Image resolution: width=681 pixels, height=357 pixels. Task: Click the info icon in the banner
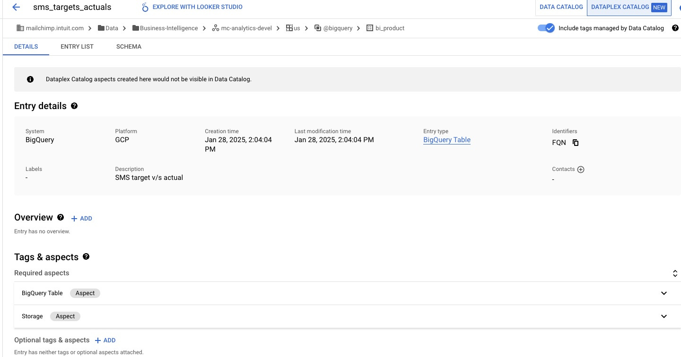(30, 79)
